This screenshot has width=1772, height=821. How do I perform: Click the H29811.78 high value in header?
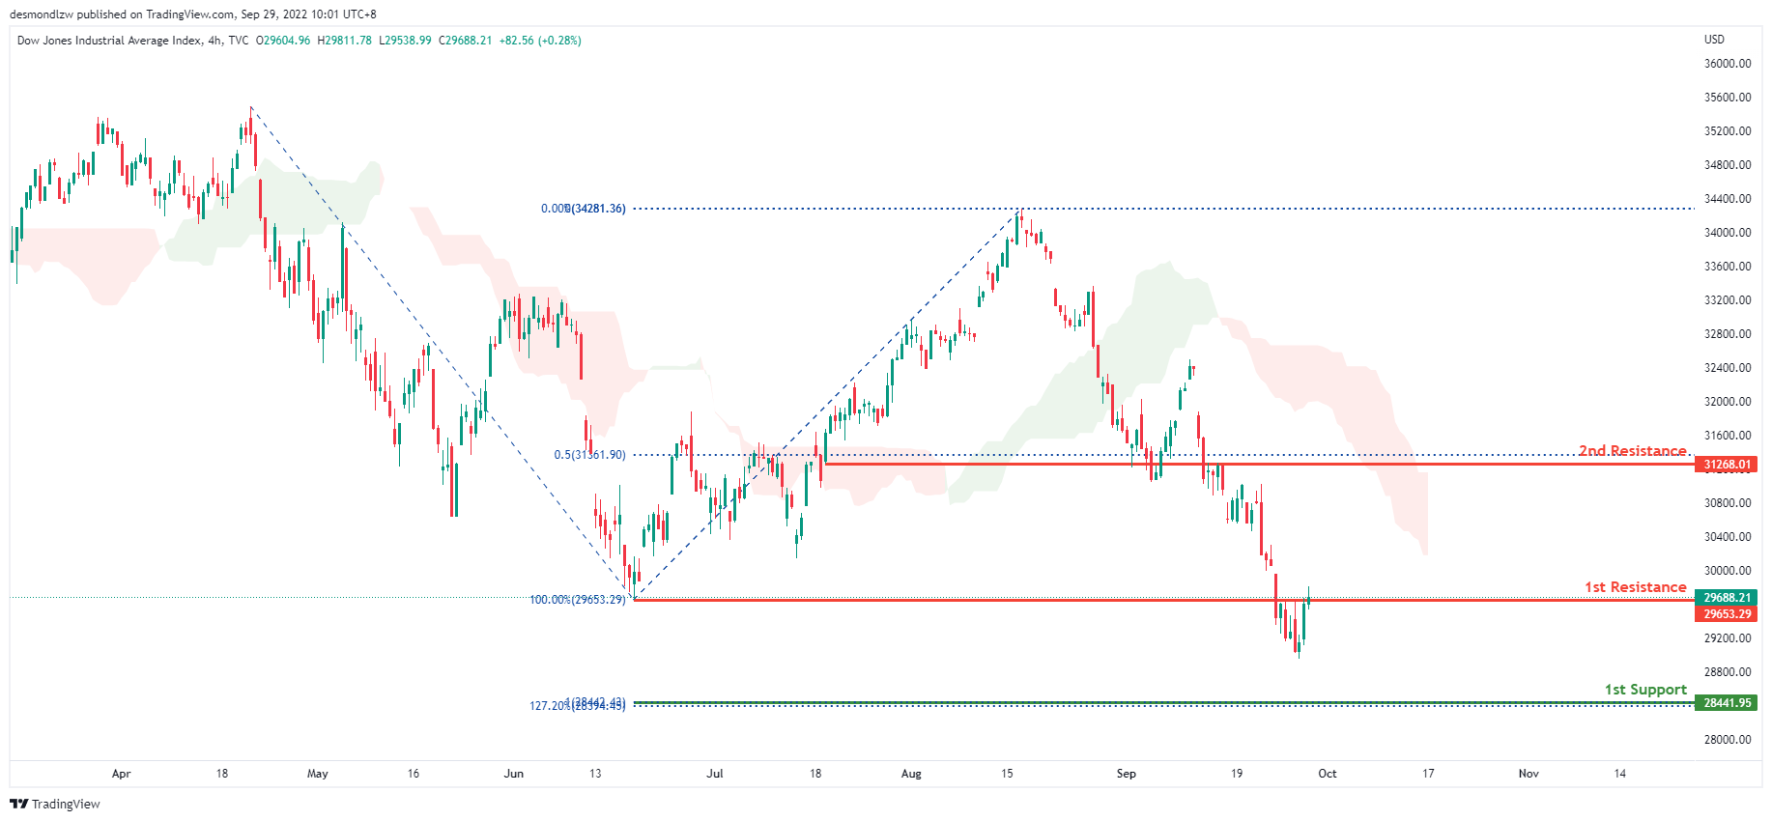click(x=345, y=41)
